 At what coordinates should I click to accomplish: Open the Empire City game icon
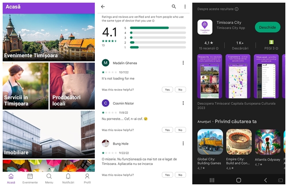coord(239,141)
